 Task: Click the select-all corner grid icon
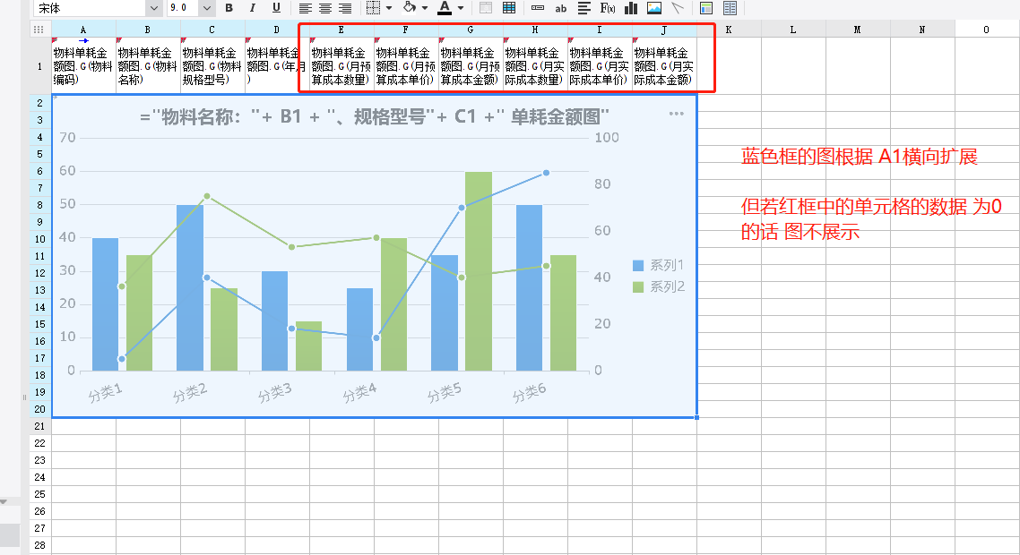[39, 30]
